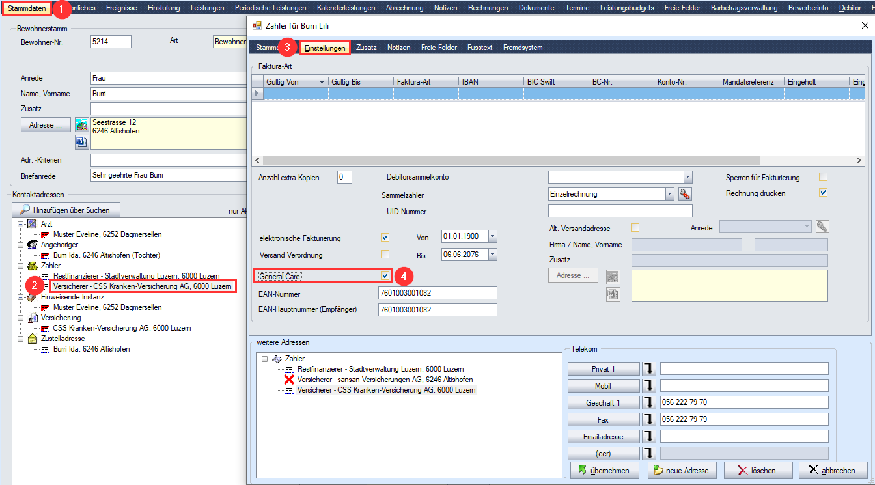Open the Fusstext tab

coord(480,48)
